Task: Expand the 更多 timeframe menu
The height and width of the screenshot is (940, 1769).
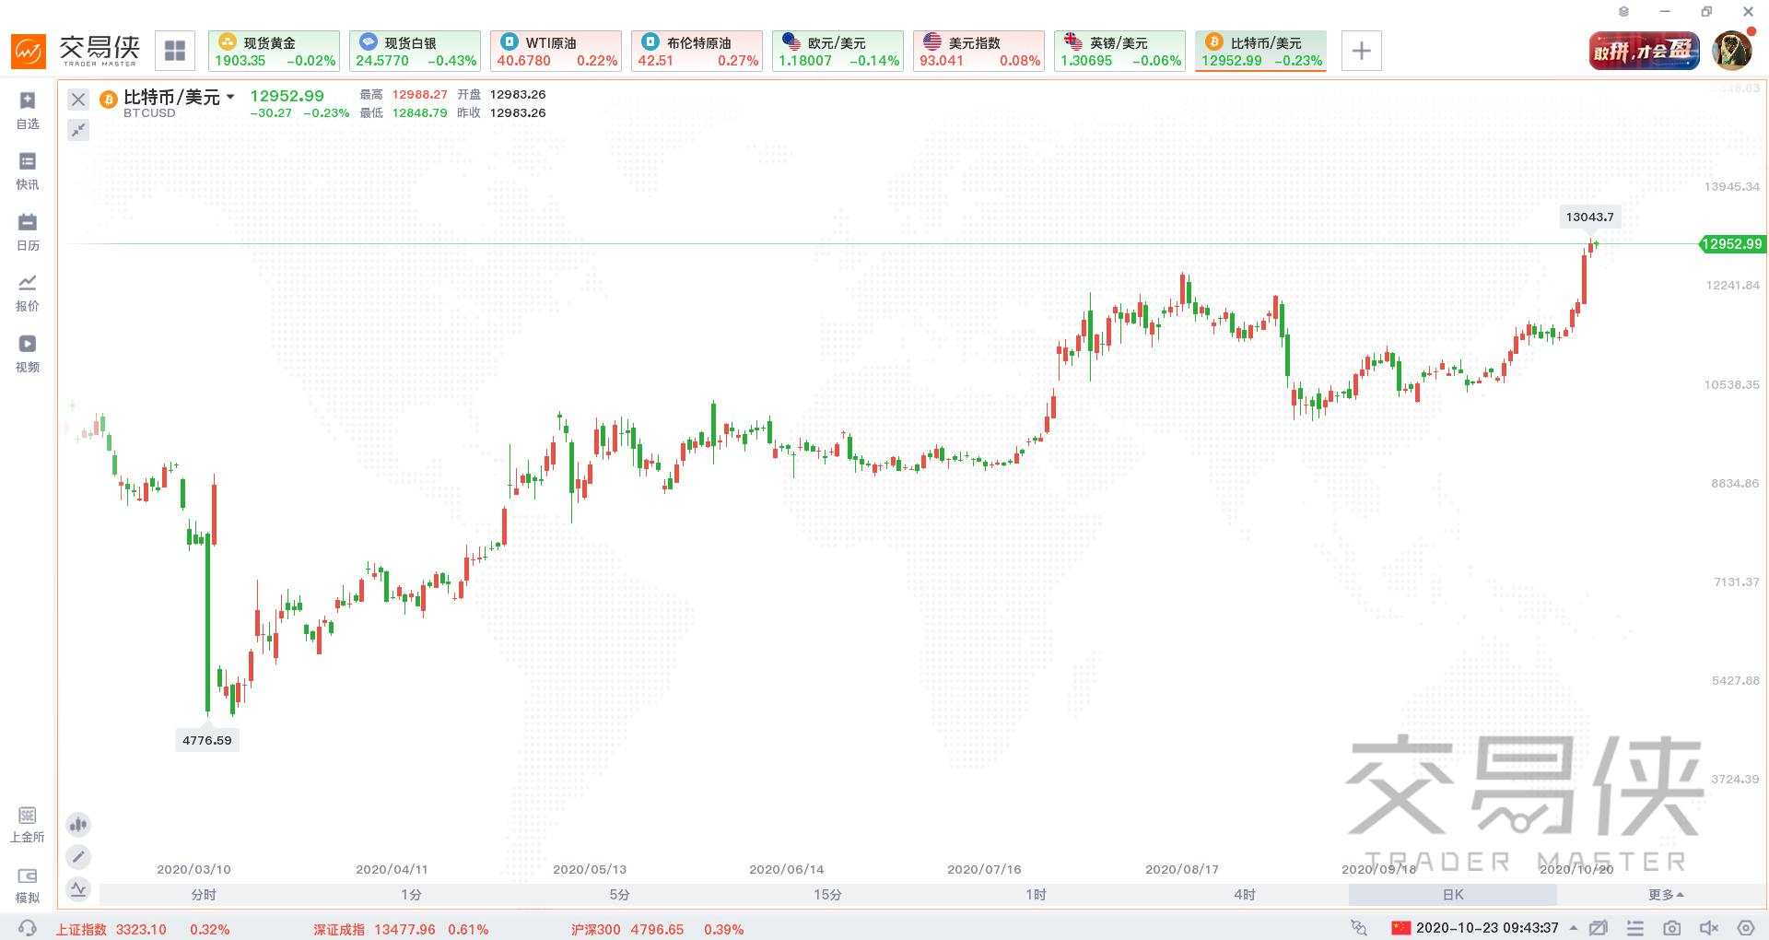Action: coord(1666,895)
